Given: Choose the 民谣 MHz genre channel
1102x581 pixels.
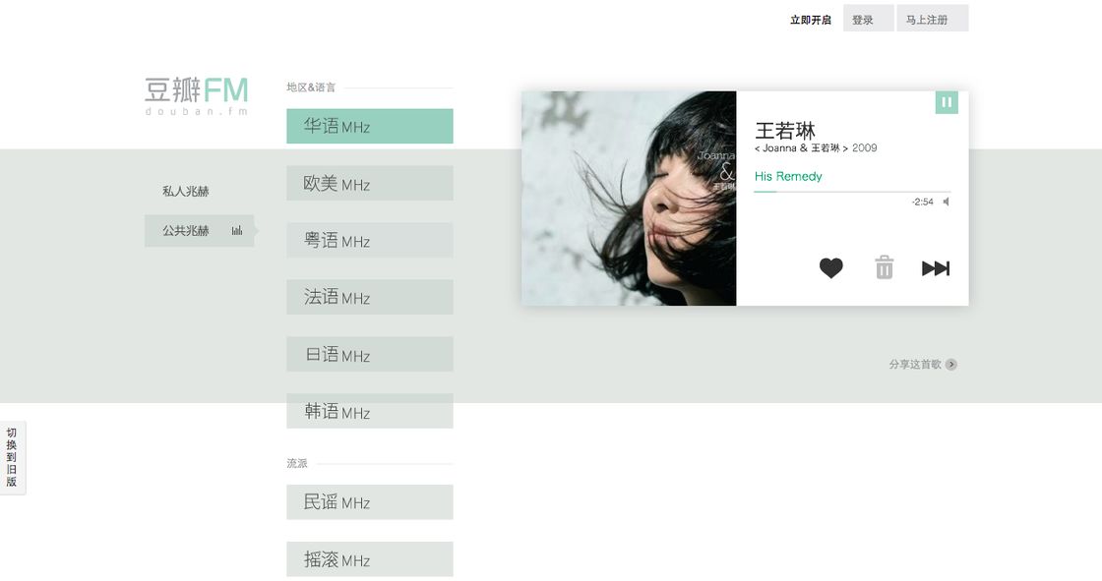Looking at the screenshot, I should point(370,502).
